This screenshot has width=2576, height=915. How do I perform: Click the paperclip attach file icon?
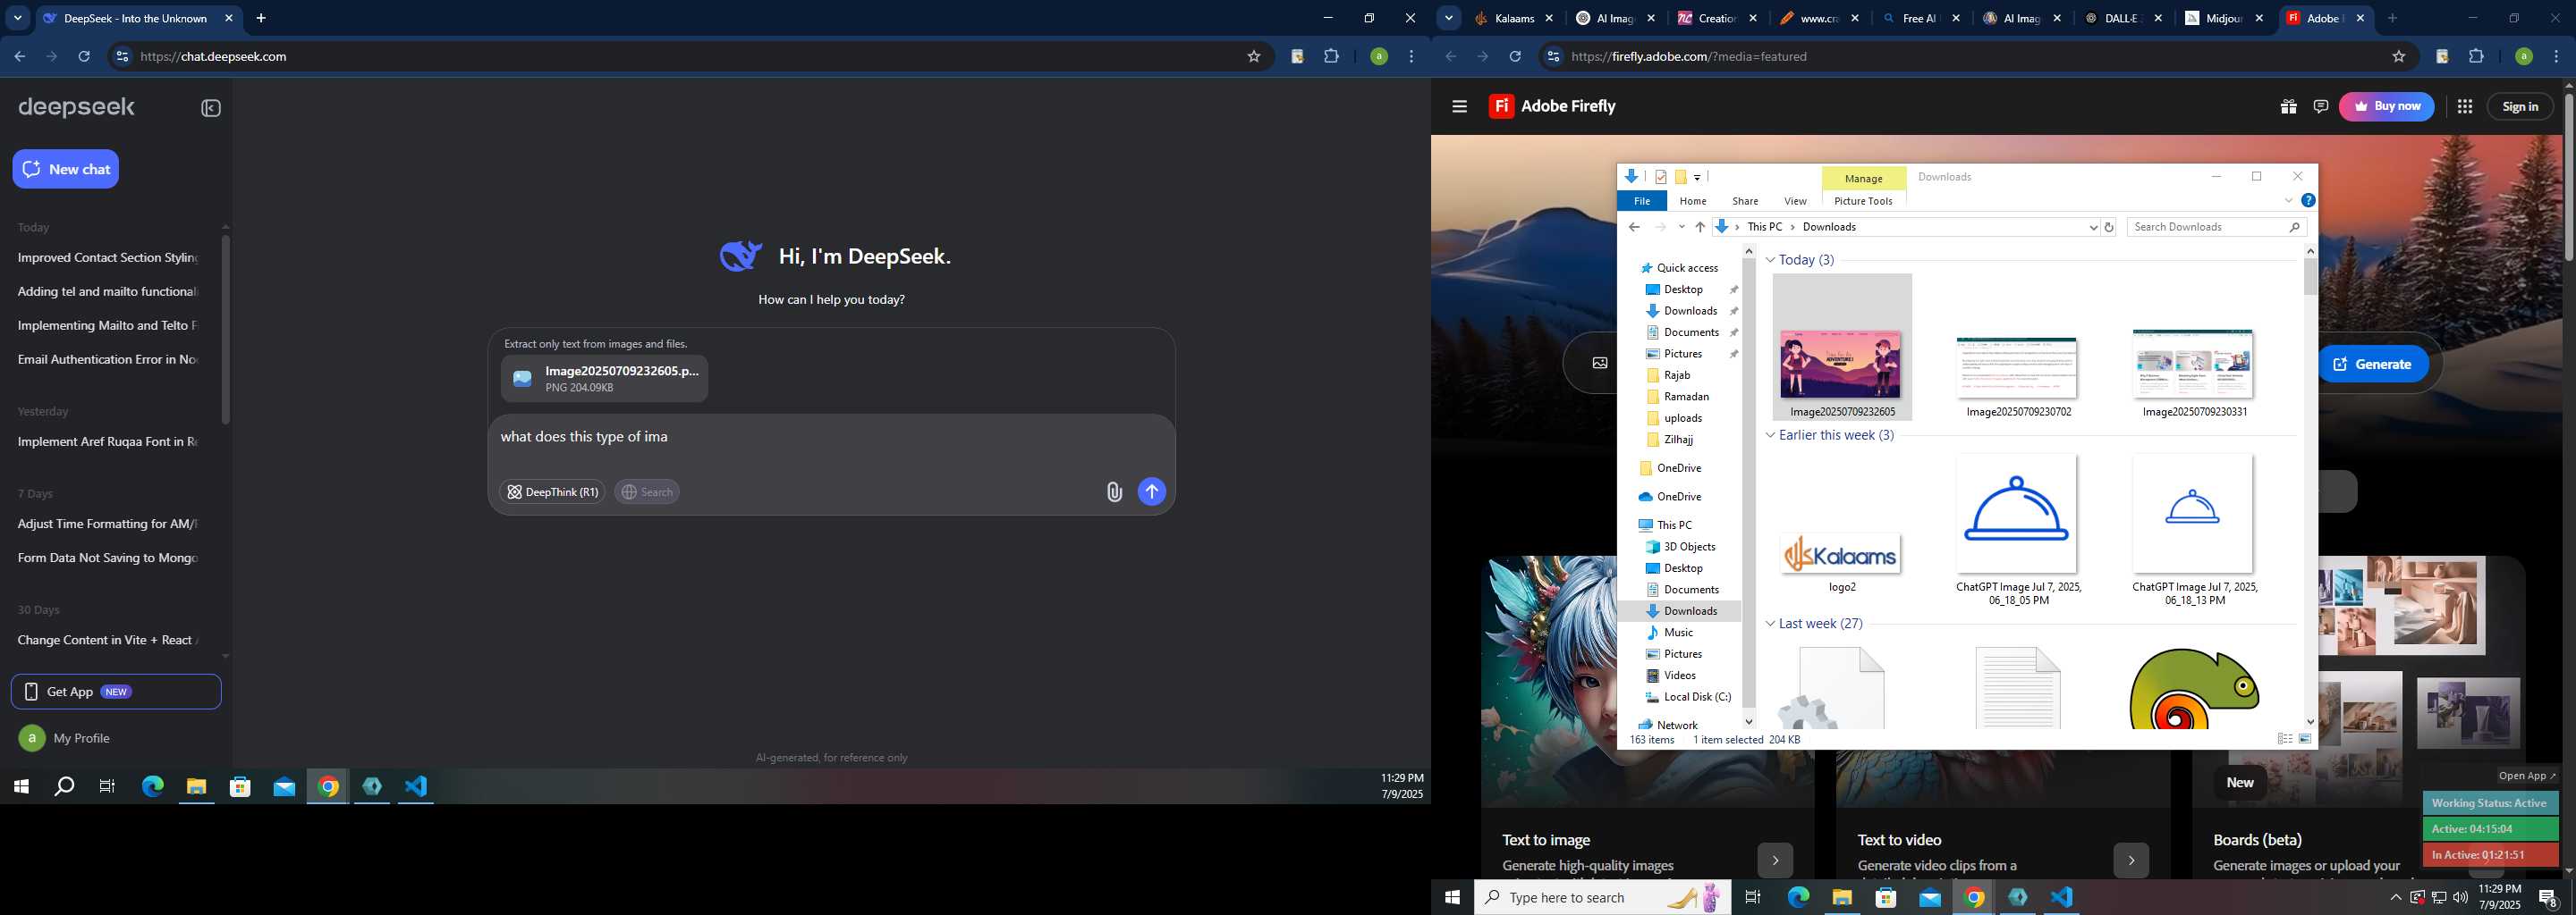click(1114, 491)
